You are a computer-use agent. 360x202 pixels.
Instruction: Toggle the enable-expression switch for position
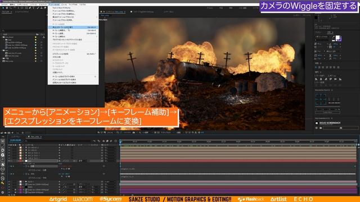point(62,169)
